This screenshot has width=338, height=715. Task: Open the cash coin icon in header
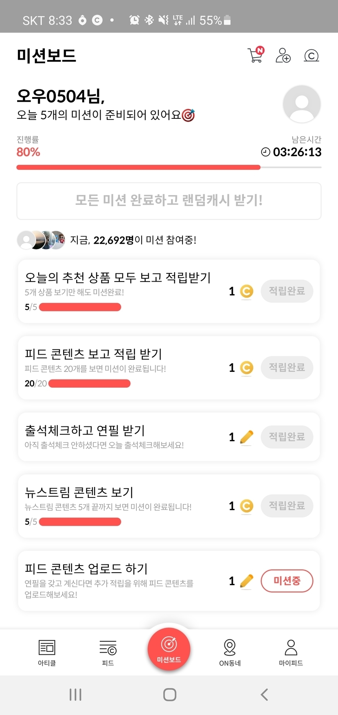click(x=312, y=55)
